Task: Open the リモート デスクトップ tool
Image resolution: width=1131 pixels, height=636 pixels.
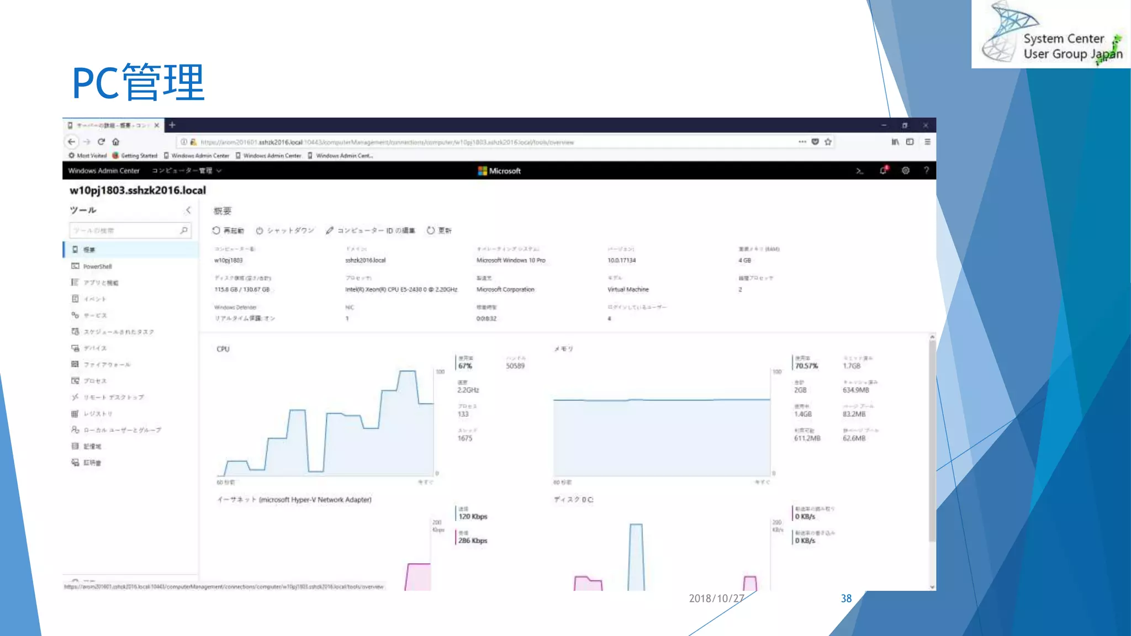Action: point(113,397)
